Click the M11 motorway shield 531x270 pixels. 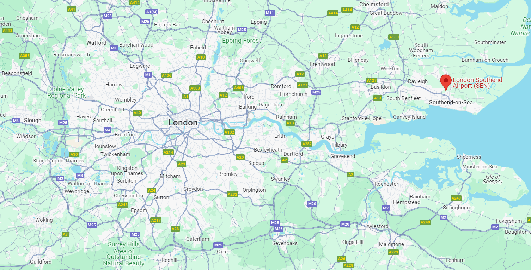(269, 13)
